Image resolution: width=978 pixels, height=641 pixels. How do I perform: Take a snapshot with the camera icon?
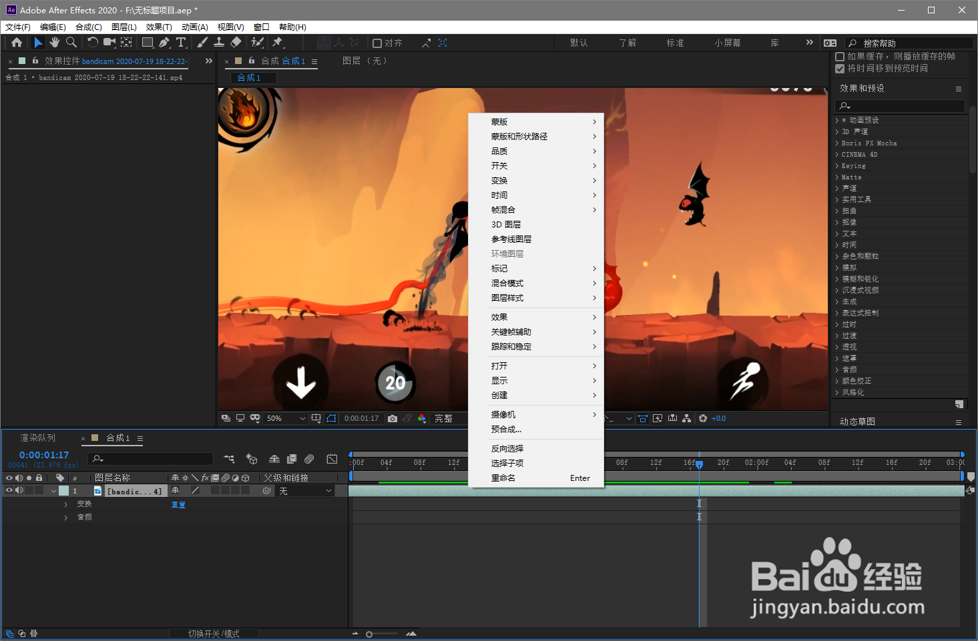(393, 418)
